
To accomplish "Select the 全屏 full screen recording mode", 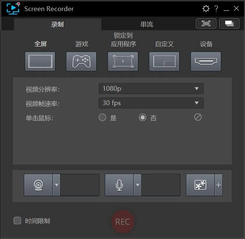I will [40, 62].
